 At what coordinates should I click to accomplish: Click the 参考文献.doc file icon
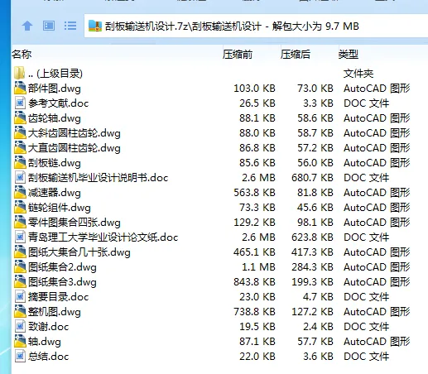[20, 103]
